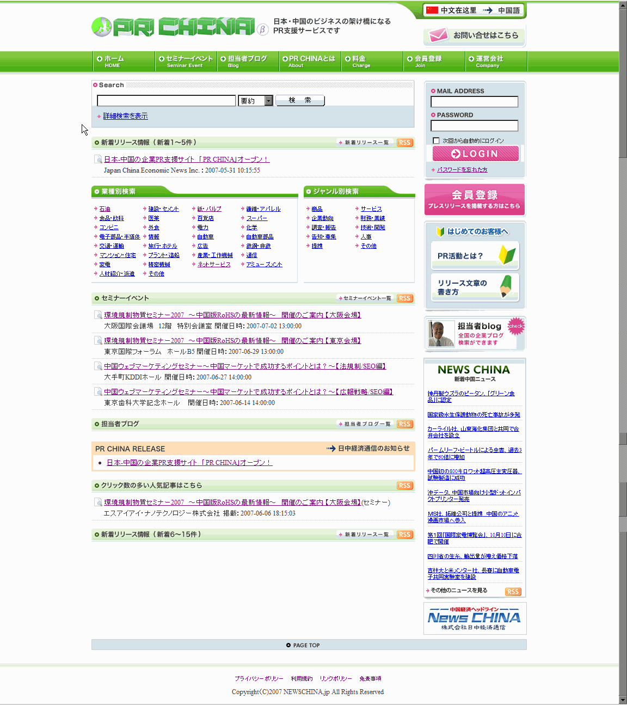Click RSS icon in popular articles section
The height and width of the screenshot is (705, 627).
click(x=404, y=486)
